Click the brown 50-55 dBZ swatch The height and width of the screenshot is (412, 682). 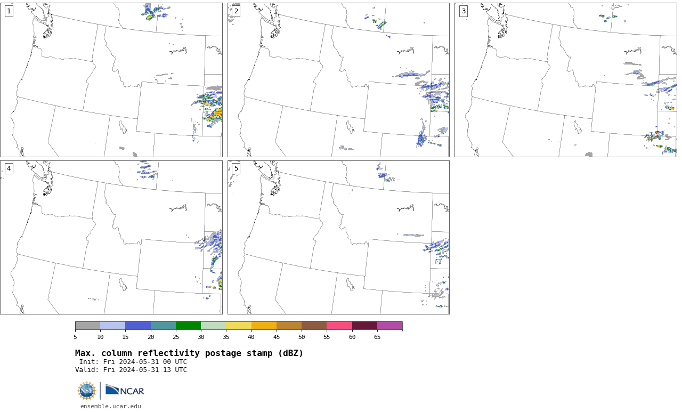[x=314, y=326]
